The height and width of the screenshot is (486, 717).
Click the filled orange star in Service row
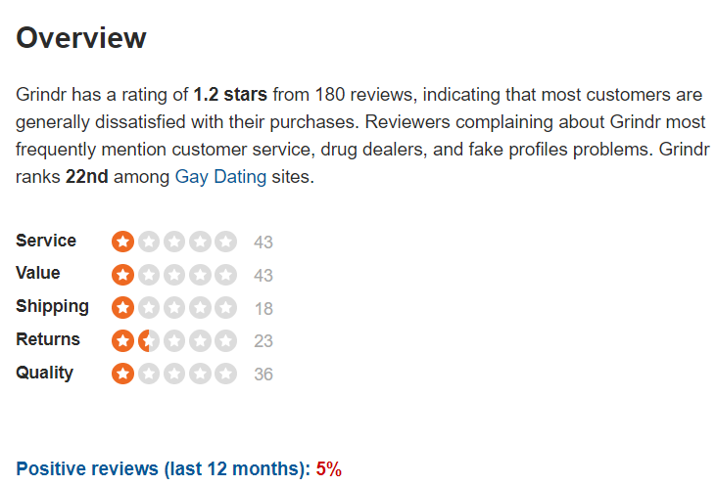(122, 242)
